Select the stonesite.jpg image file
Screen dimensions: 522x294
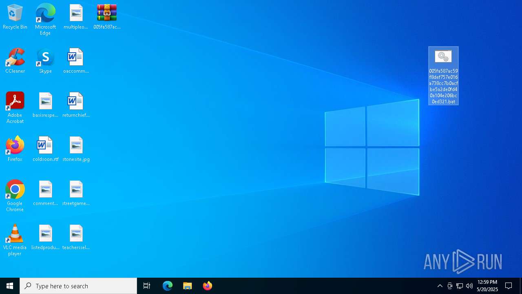76,149
